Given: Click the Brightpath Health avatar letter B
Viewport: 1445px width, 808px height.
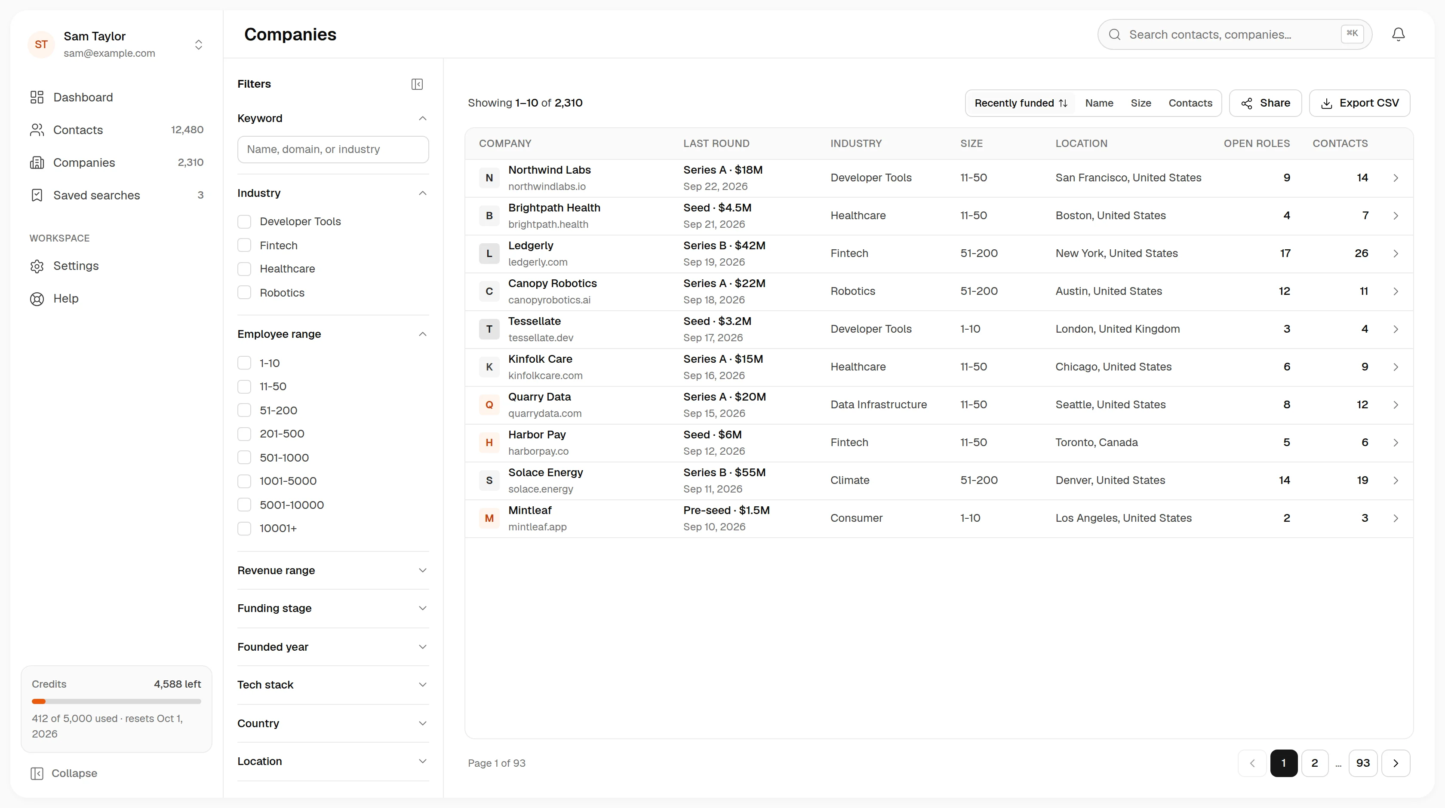Looking at the screenshot, I should tap(489, 216).
